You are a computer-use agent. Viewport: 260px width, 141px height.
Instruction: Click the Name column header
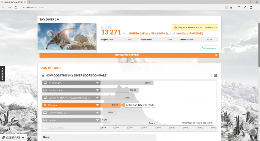click(x=46, y=137)
